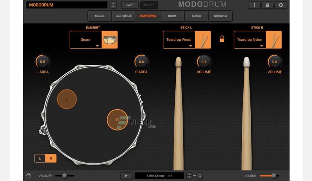Click the velocity slider handle
The height and width of the screenshot is (181, 312).
[65, 176]
